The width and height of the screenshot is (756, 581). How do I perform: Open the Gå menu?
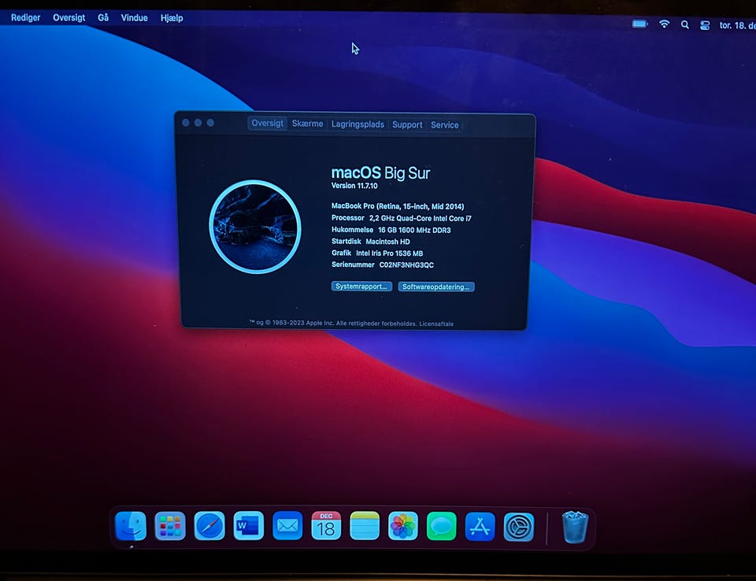(103, 18)
